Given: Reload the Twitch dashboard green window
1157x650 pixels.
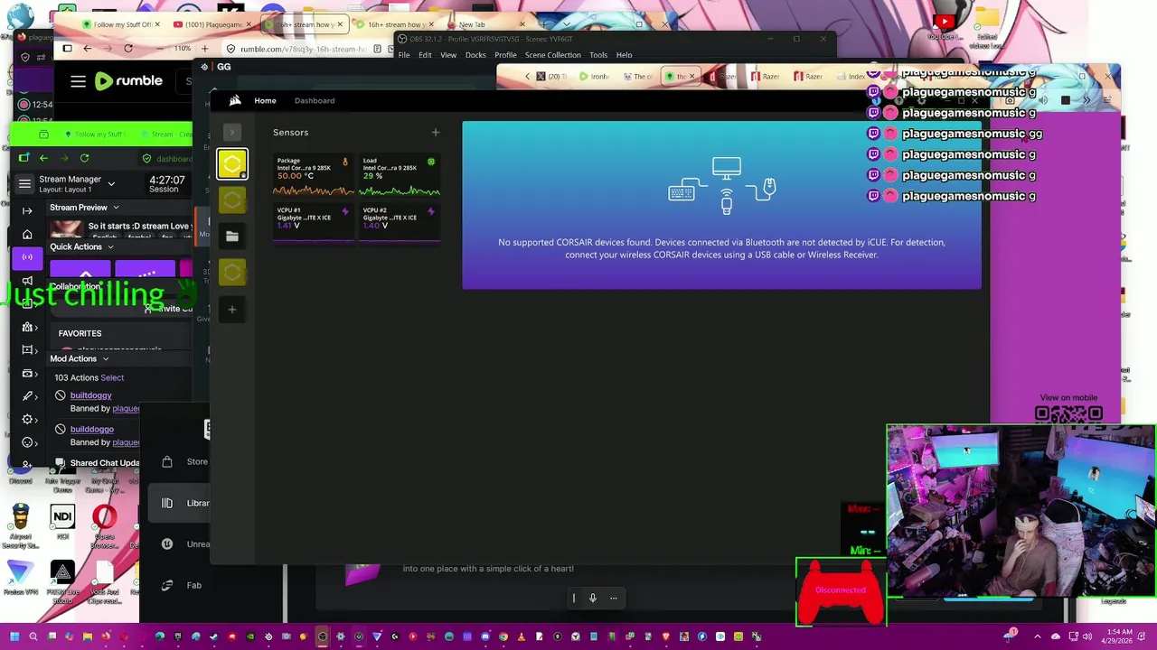Looking at the screenshot, I should pos(84,158).
